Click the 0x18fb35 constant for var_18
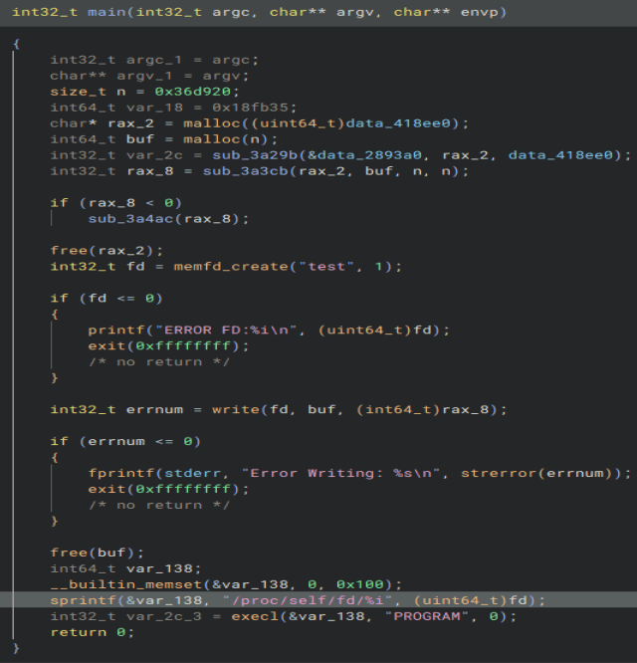Screen dimensions: 637x663 [x=202, y=108]
